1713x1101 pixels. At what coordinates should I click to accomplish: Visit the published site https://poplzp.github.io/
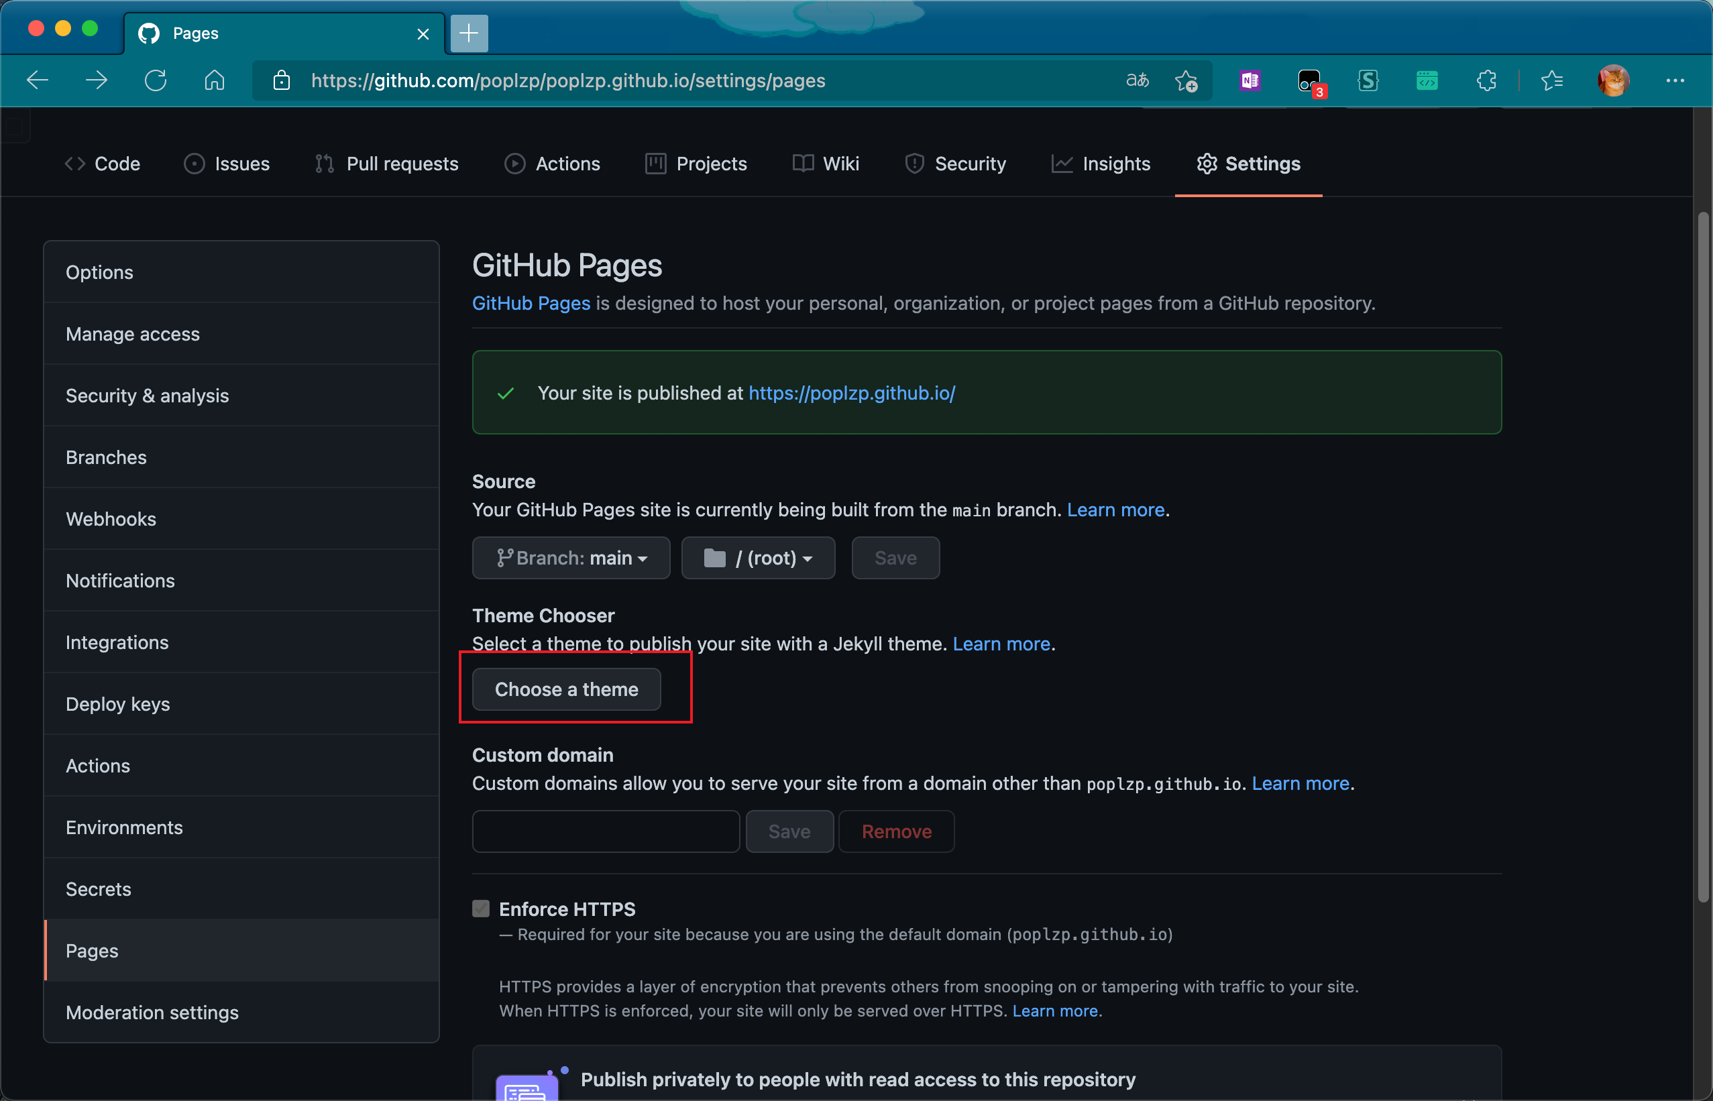pos(852,393)
